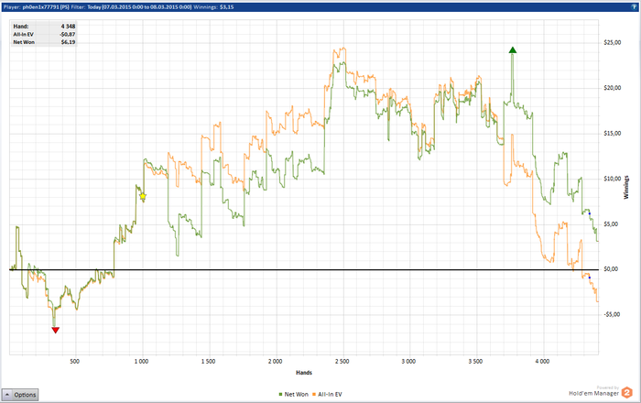Click the yellow star marker on the graph

[x=143, y=197]
